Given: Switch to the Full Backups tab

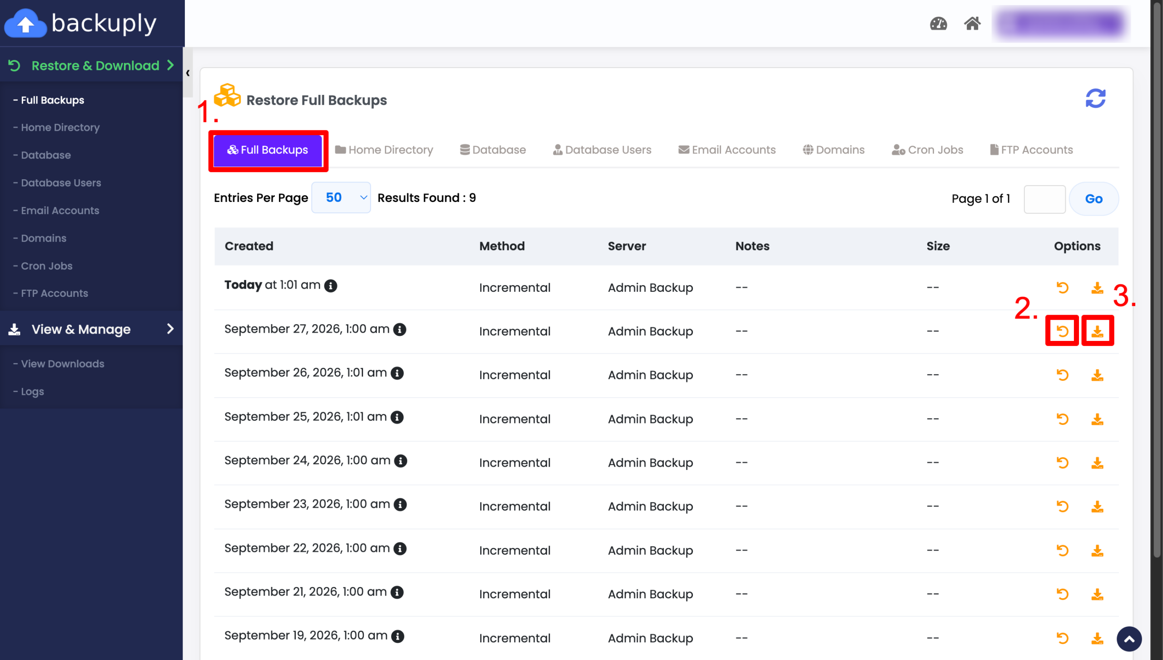Looking at the screenshot, I should point(268,150).
